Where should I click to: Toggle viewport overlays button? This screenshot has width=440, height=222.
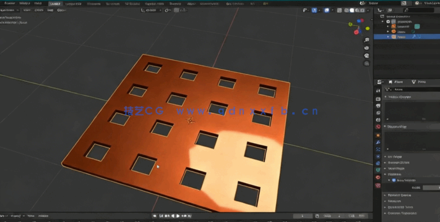point(327,10)
